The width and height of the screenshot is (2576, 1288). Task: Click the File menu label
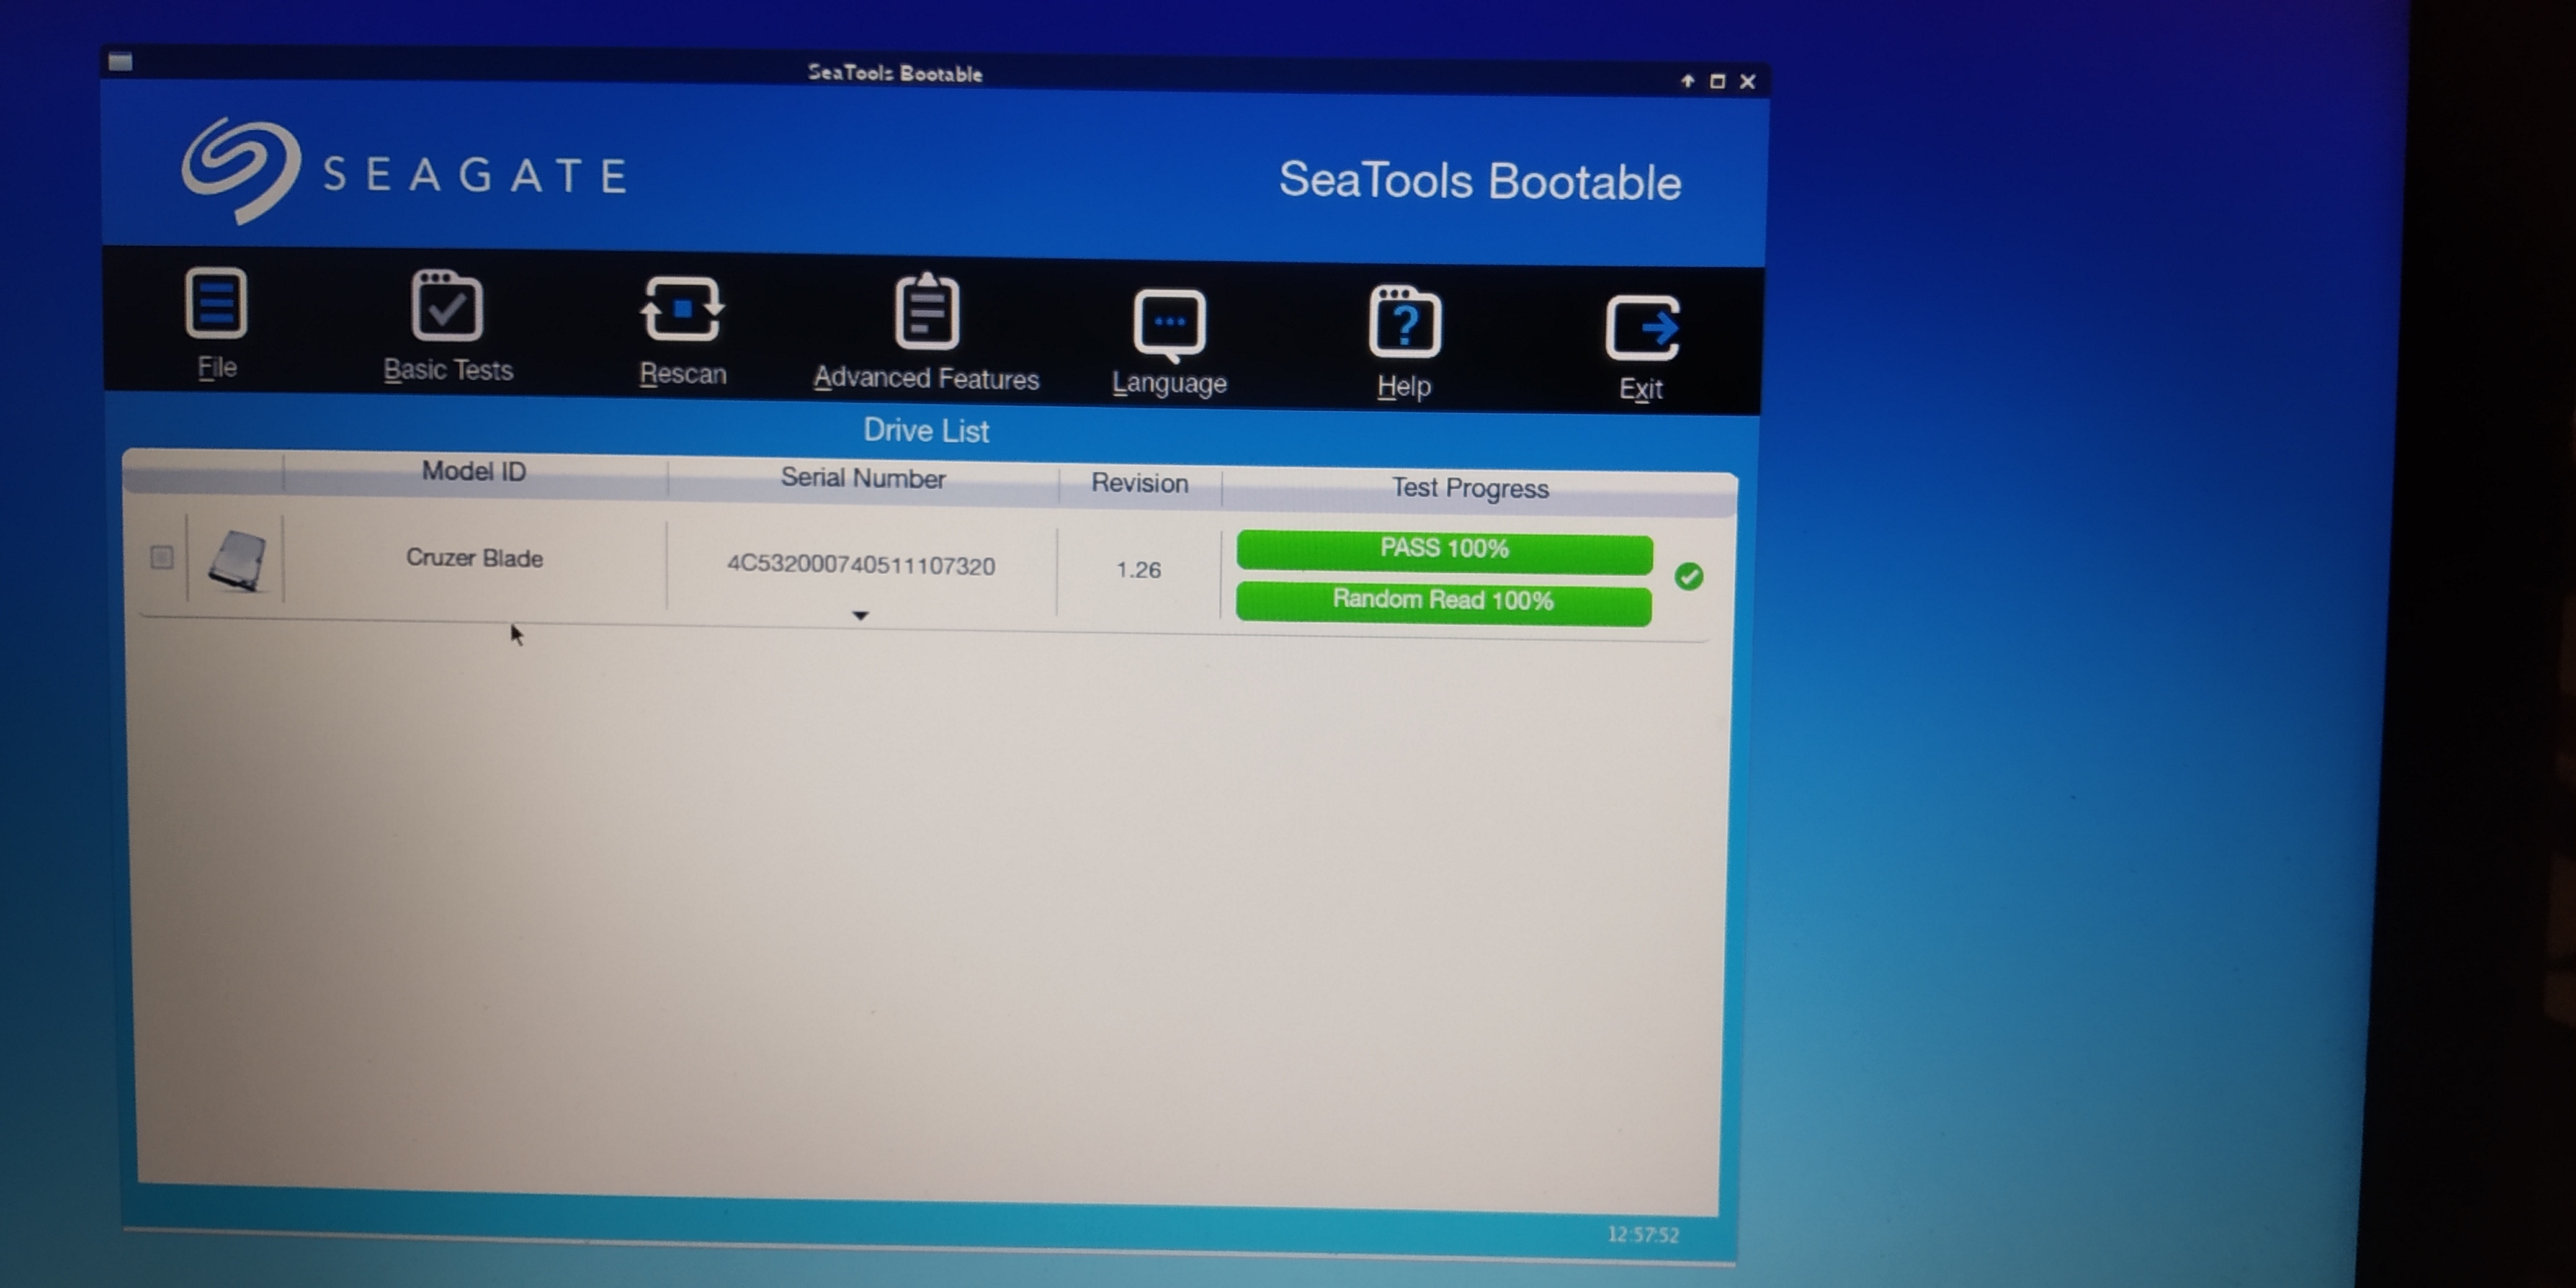217,368
